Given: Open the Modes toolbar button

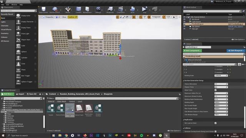Looking at the screenshot, I should pyautogui.click(x=68, y=10).
